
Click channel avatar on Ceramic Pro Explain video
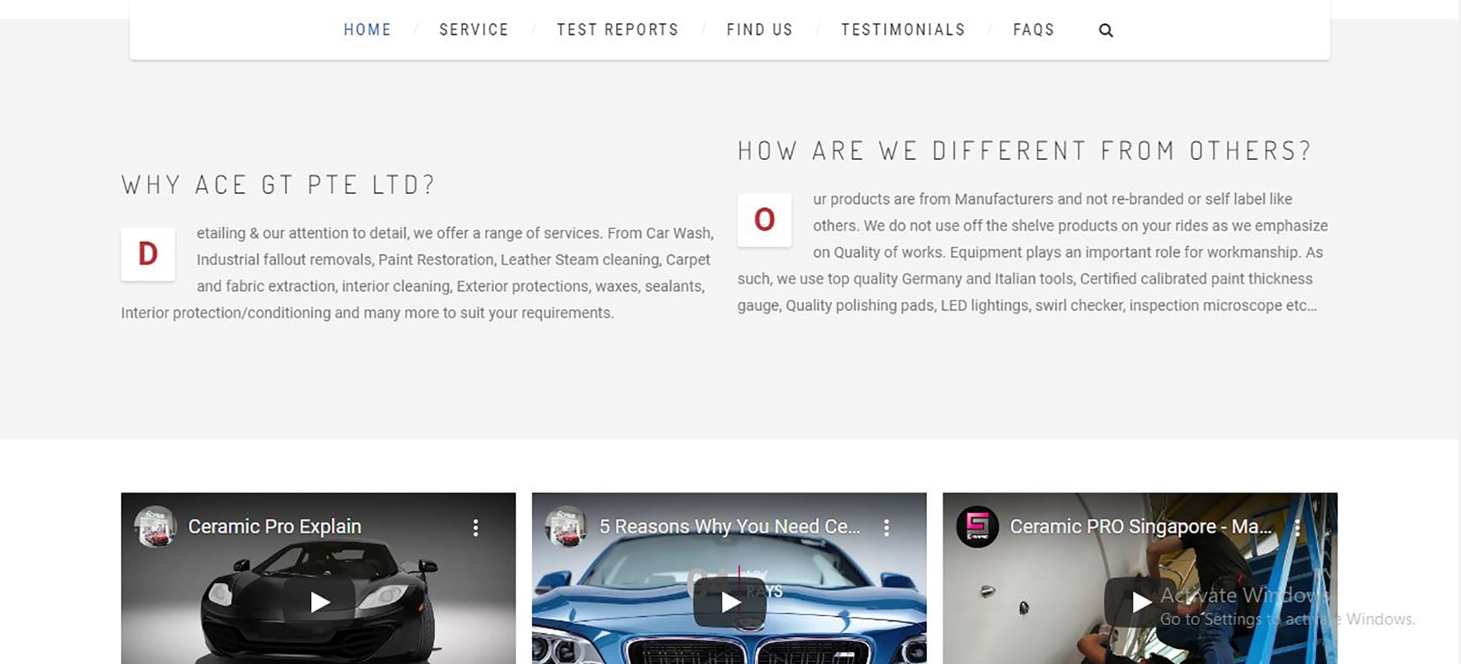[155, 527]
